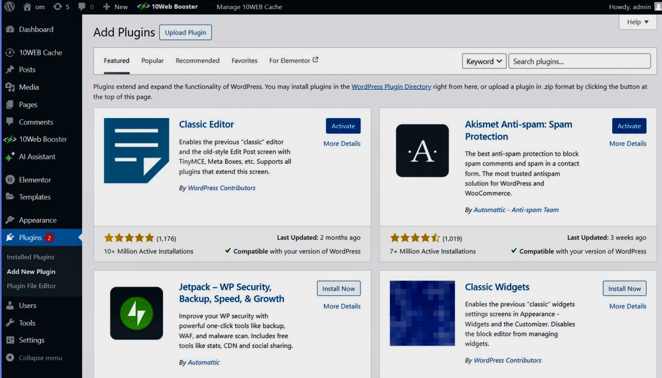Click the plus New icon in admin bar
The image size is (662, 378).
pos(106,7)
